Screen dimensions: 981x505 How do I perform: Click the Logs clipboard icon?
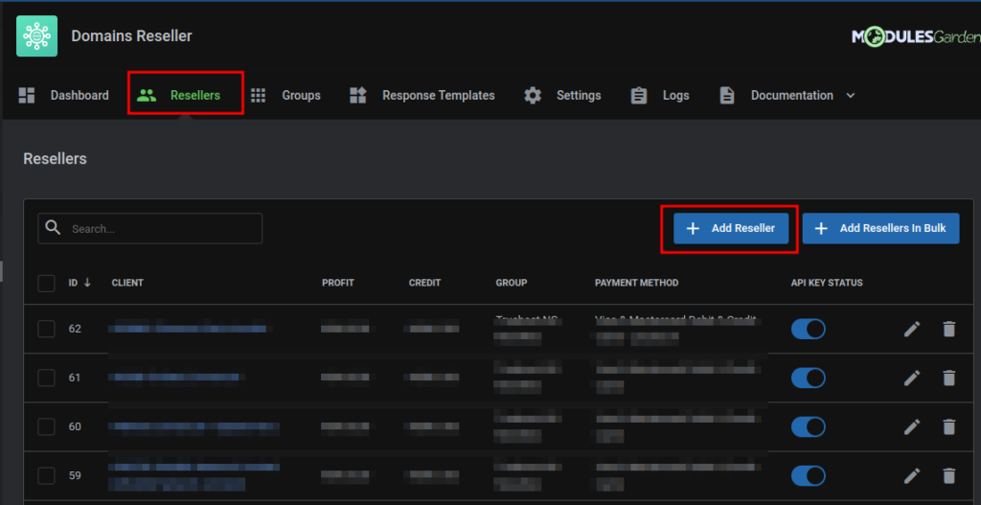639,96
